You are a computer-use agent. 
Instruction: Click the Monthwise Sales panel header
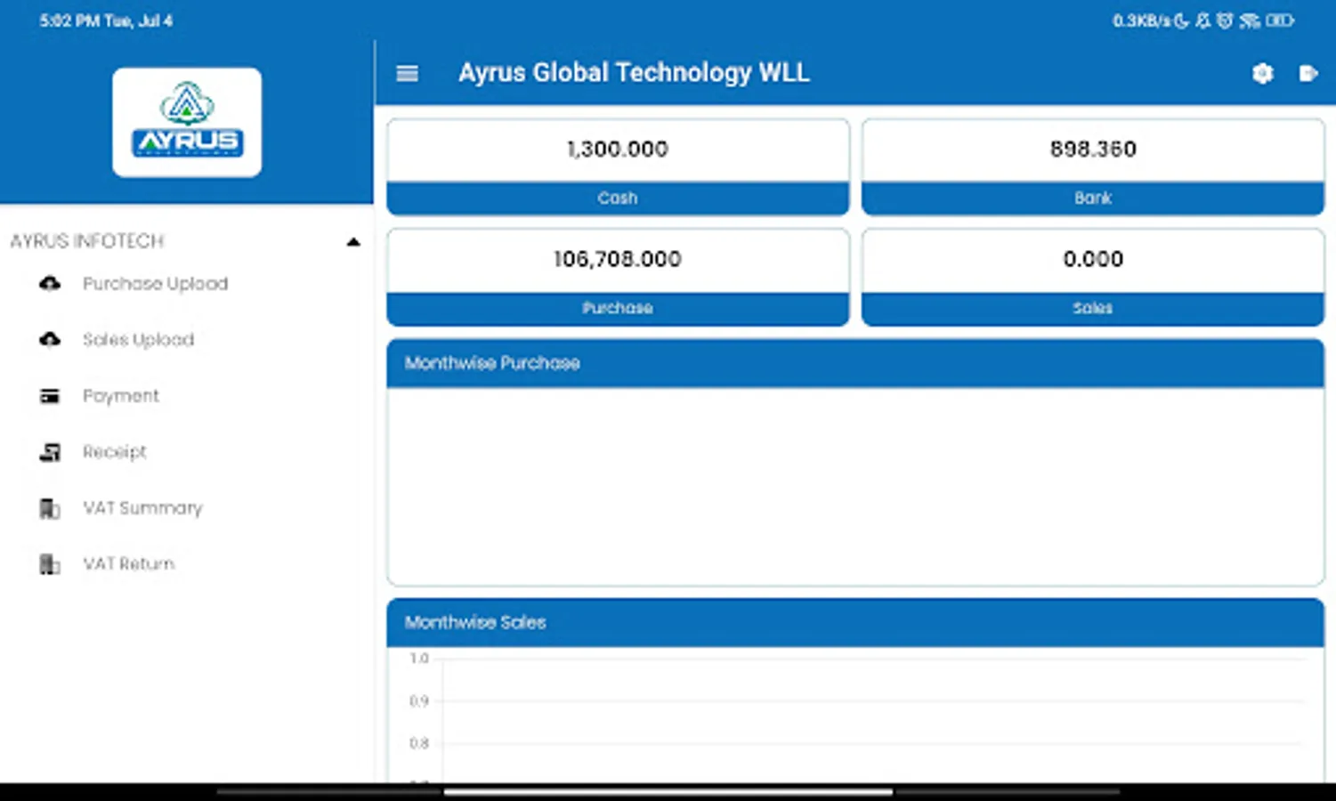[x=855, y=623]
